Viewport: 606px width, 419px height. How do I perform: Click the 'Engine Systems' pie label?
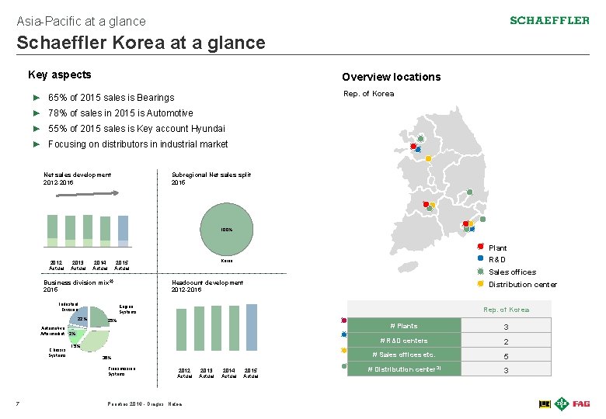[x=127, y=309]
